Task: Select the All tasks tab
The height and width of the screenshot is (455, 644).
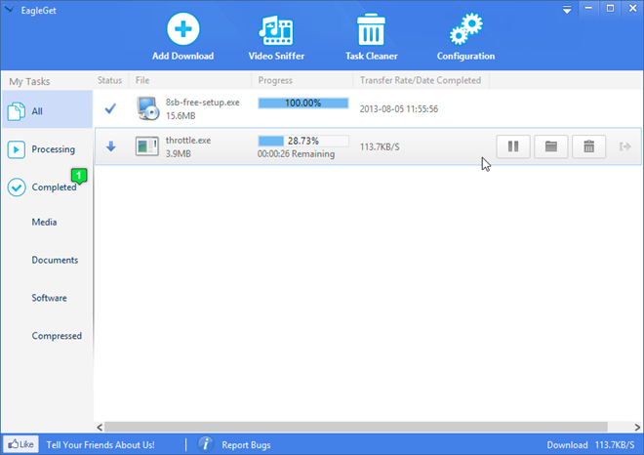Action: [x=46, y=111]
